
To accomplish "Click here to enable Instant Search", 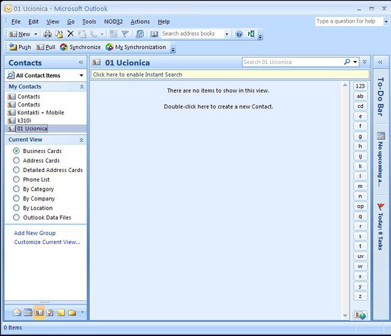I will coord(230,74).
